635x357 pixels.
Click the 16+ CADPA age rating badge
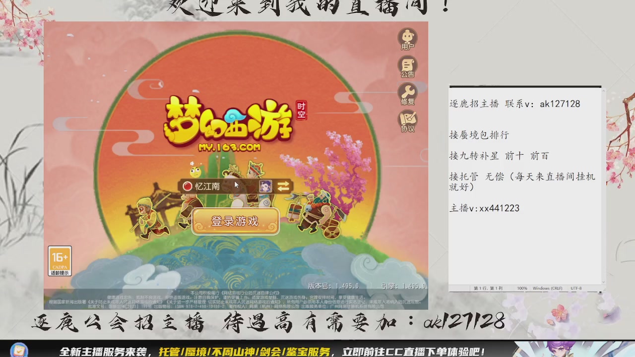click(60, 261)
